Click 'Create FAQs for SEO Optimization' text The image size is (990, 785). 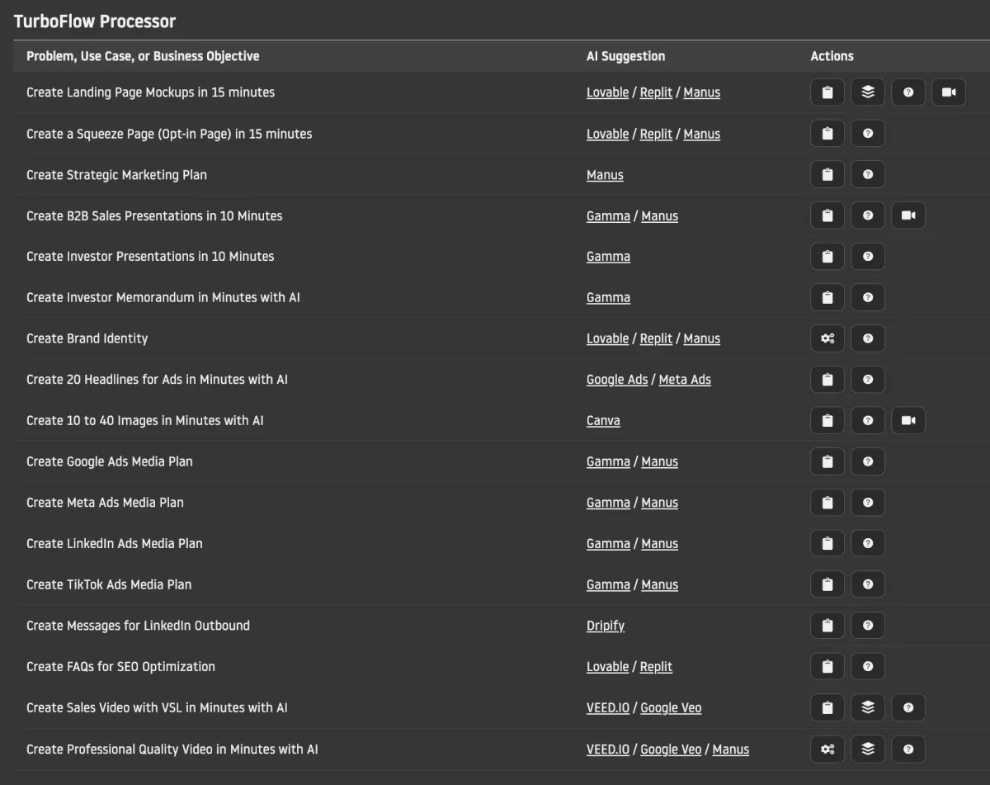[x=120, y=666]
